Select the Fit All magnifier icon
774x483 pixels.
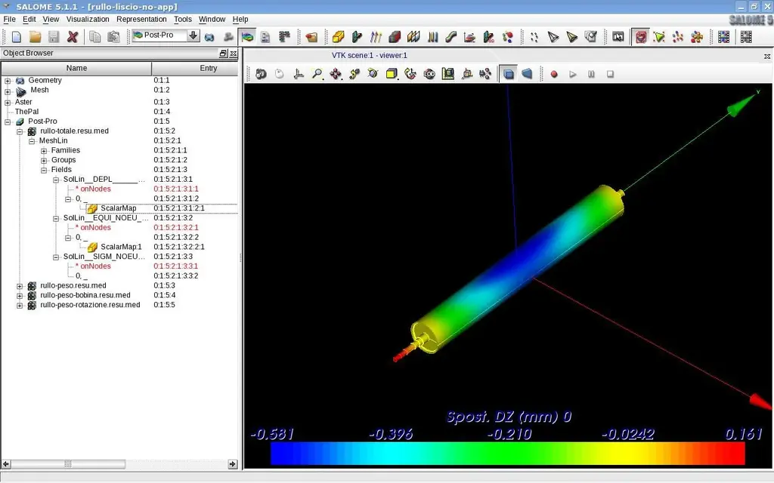pos(317,74)
